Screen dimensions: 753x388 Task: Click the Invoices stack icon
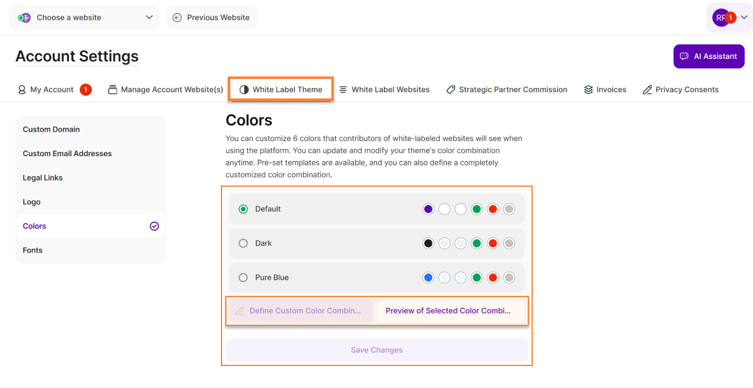(x=588, y=90)
